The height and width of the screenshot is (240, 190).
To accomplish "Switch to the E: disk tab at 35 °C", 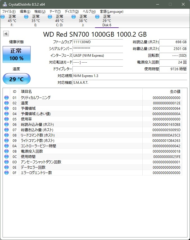I will point(36,21).
